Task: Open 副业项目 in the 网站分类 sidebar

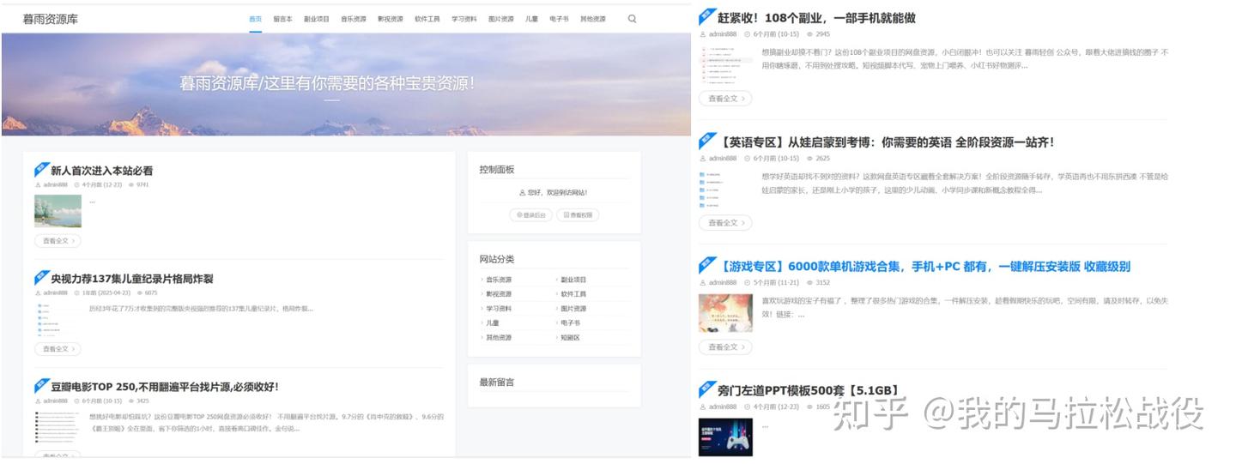Action: 573,280
